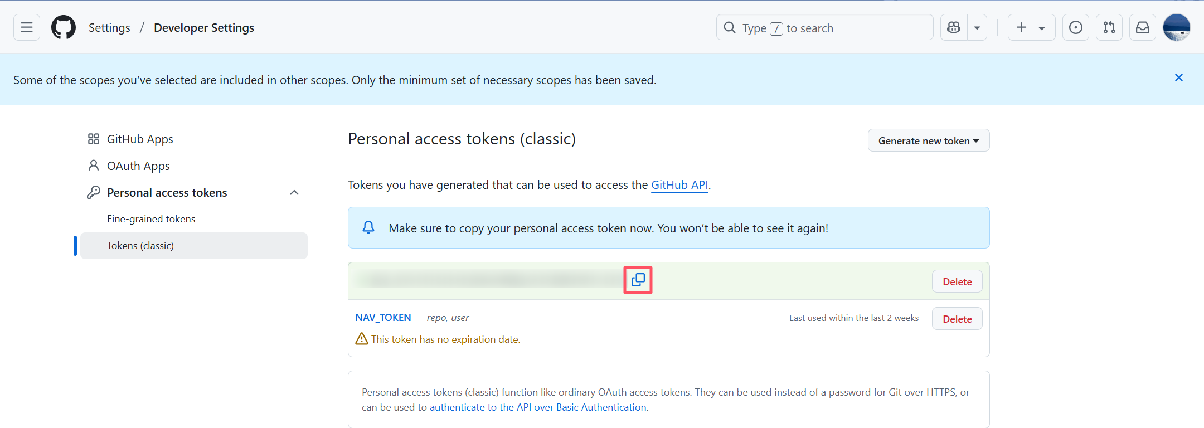
Task: Open the pull requests icon in header
Action: (x=1109, y=27)
